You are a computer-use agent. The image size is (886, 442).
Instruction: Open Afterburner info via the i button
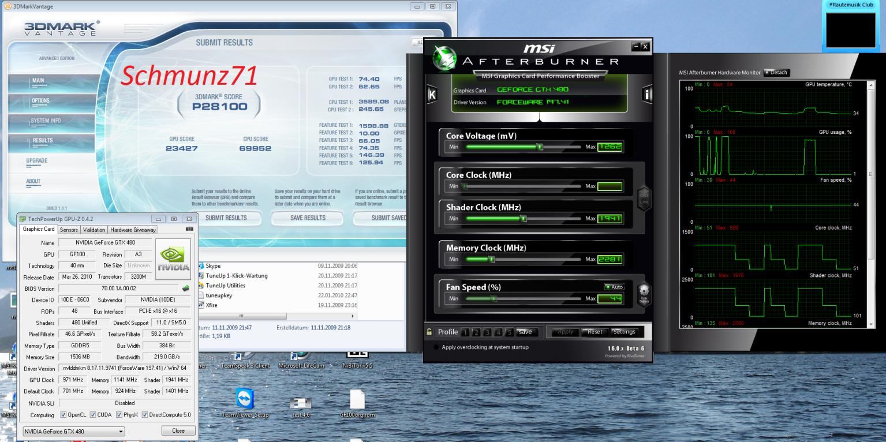pyautogui.click(x=647, y=94)
